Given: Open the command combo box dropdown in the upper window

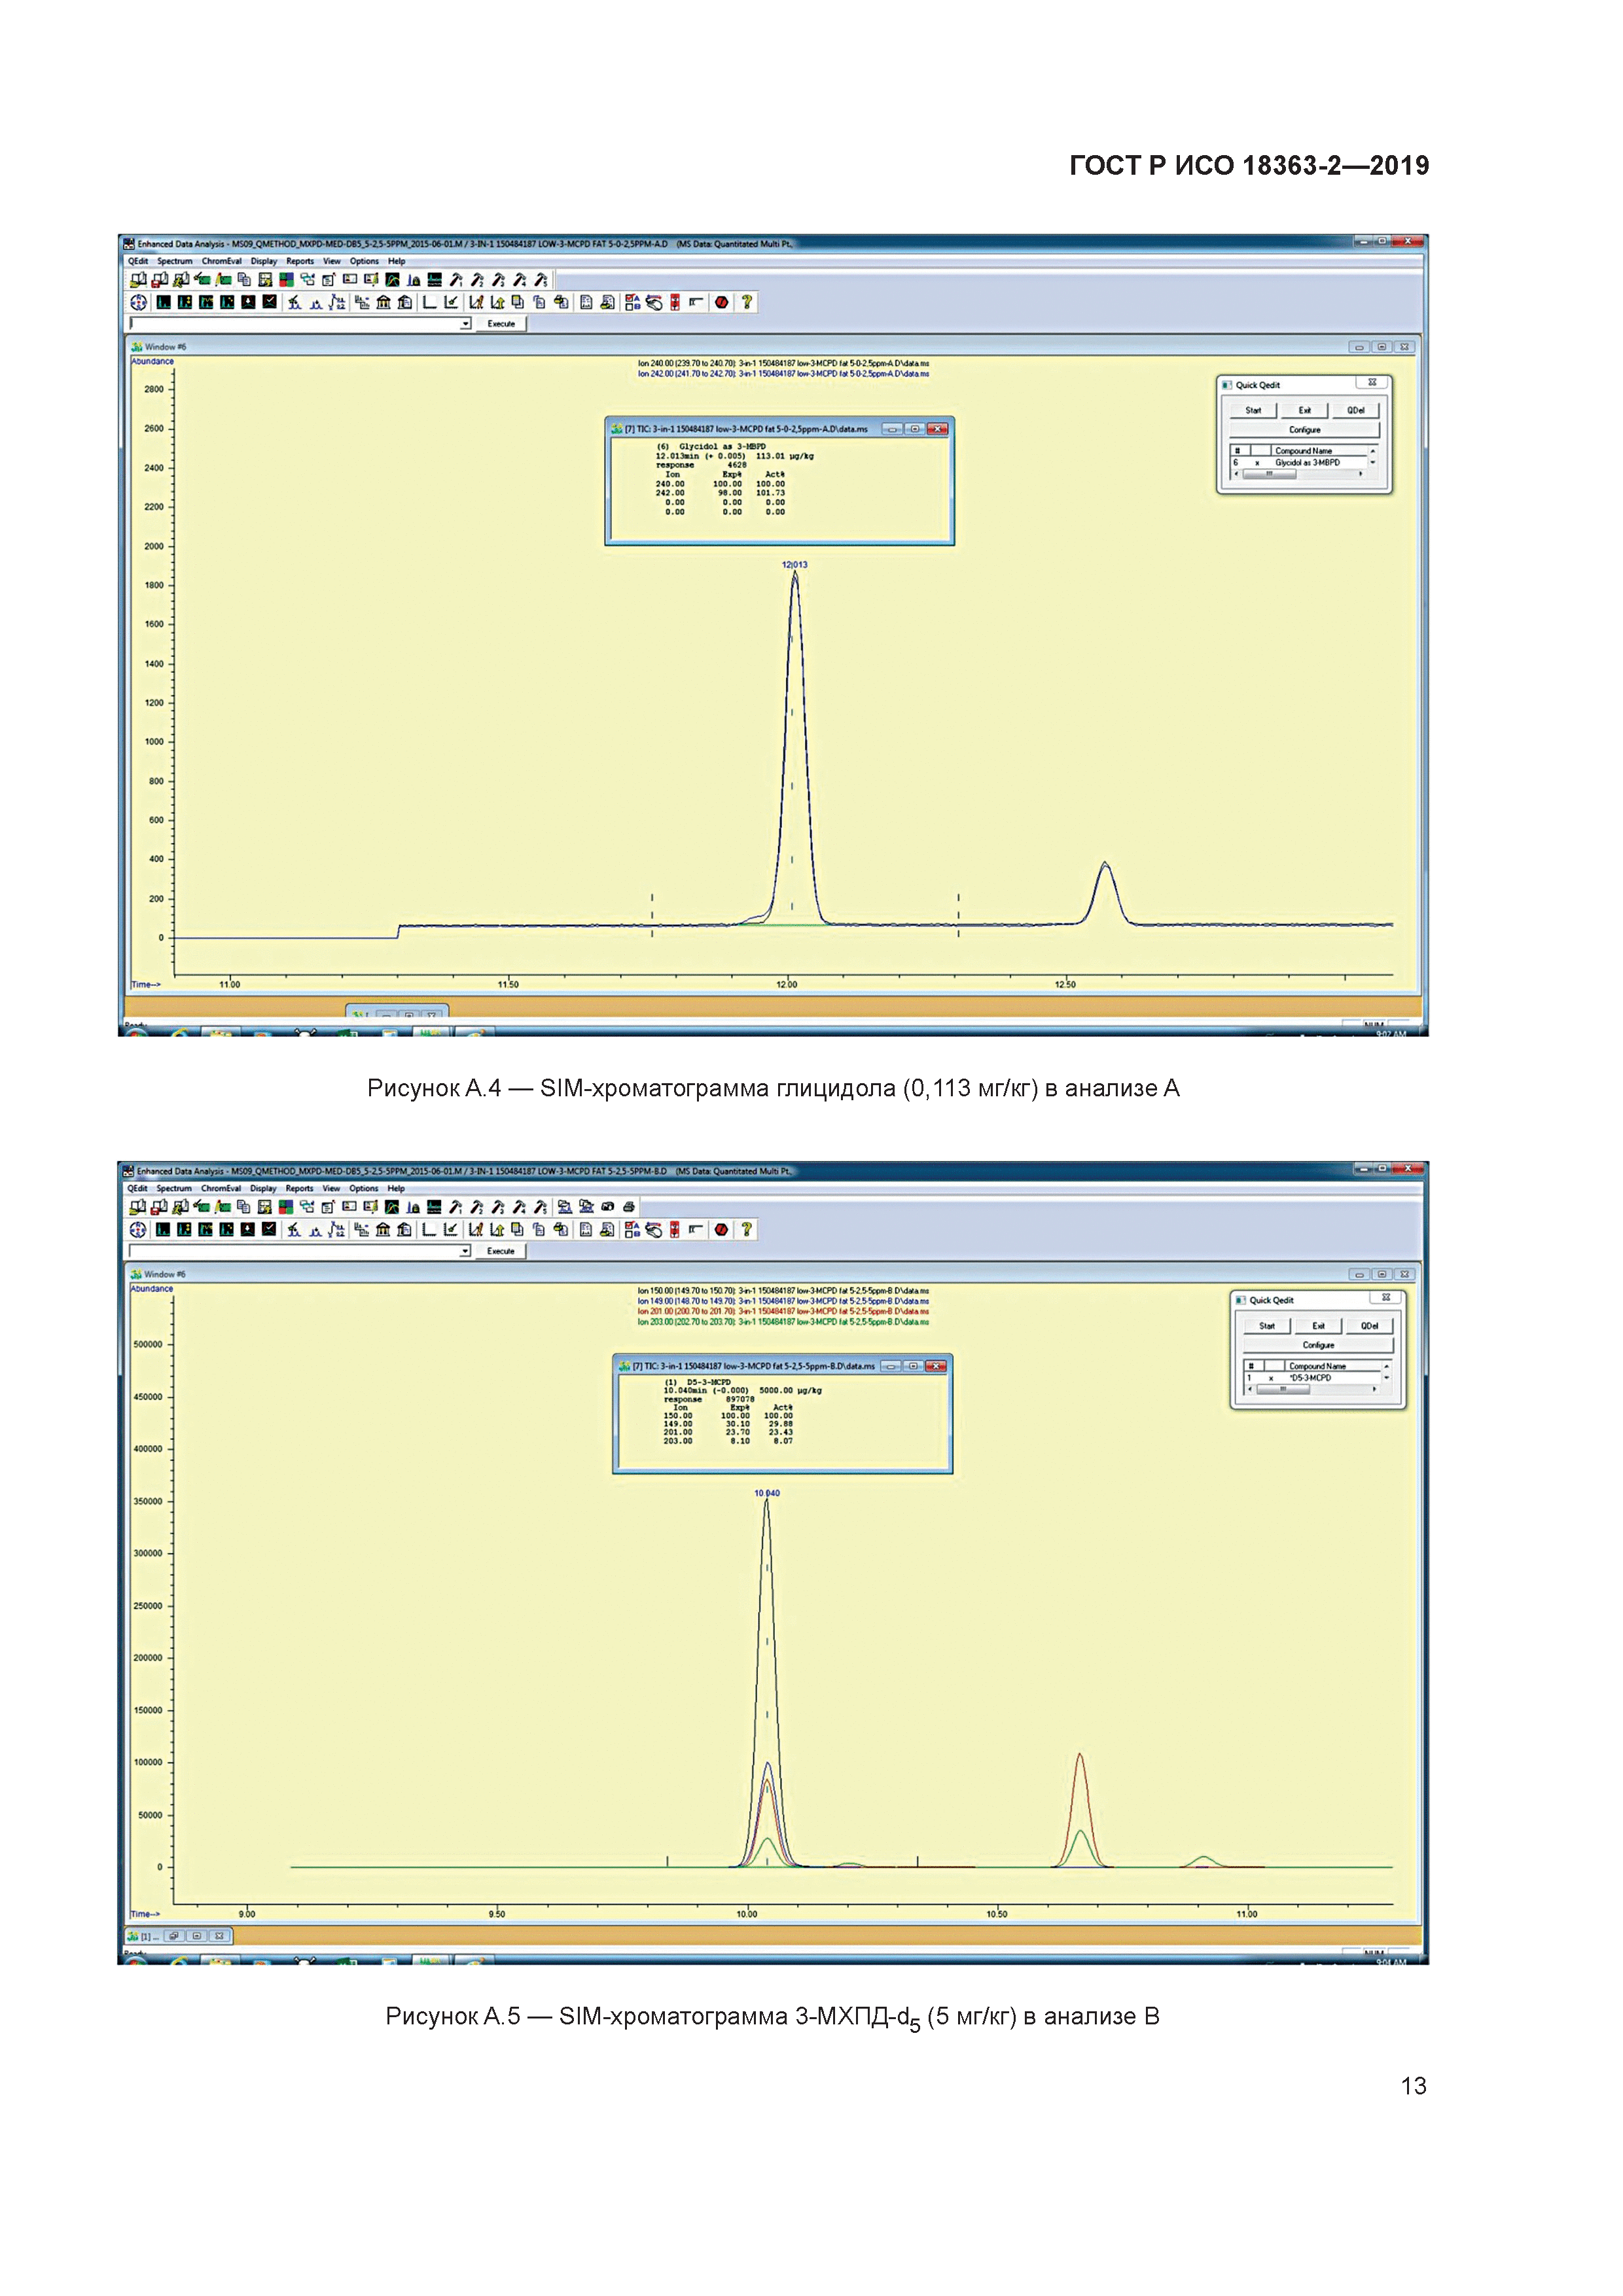Looking at the screenshot, I should click(x=465, y=324).
